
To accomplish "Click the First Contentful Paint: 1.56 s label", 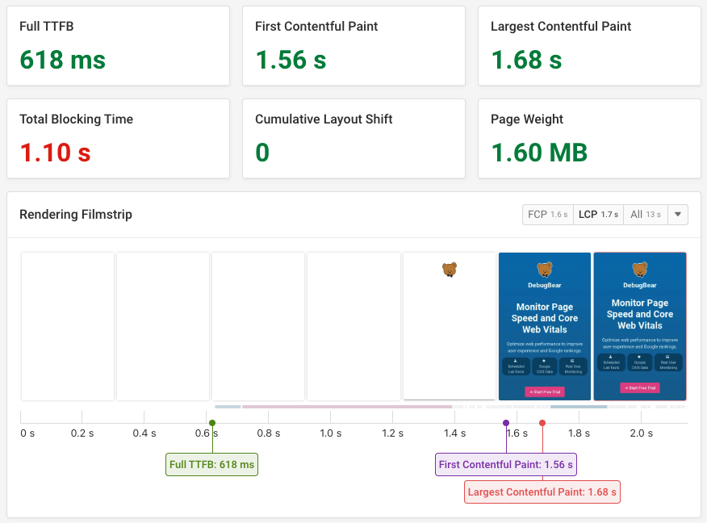I will pyautogui.click(x=506, y=464).
